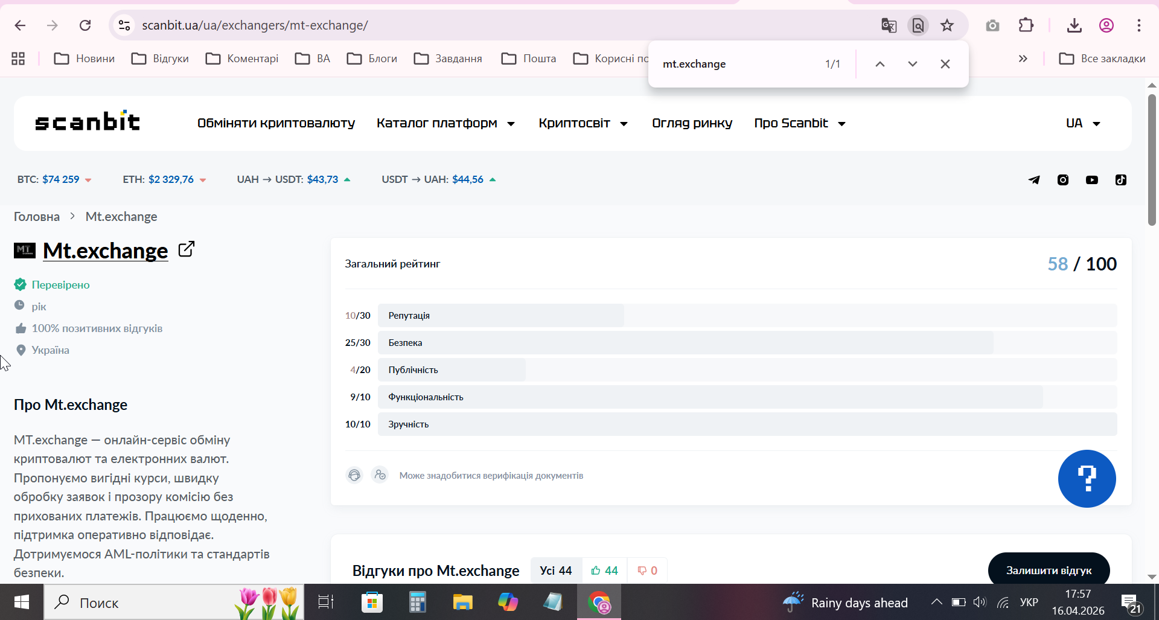Screen dimensions: 1159x620
Task: Open the Google Translate page icon
Action: (889, 25)
